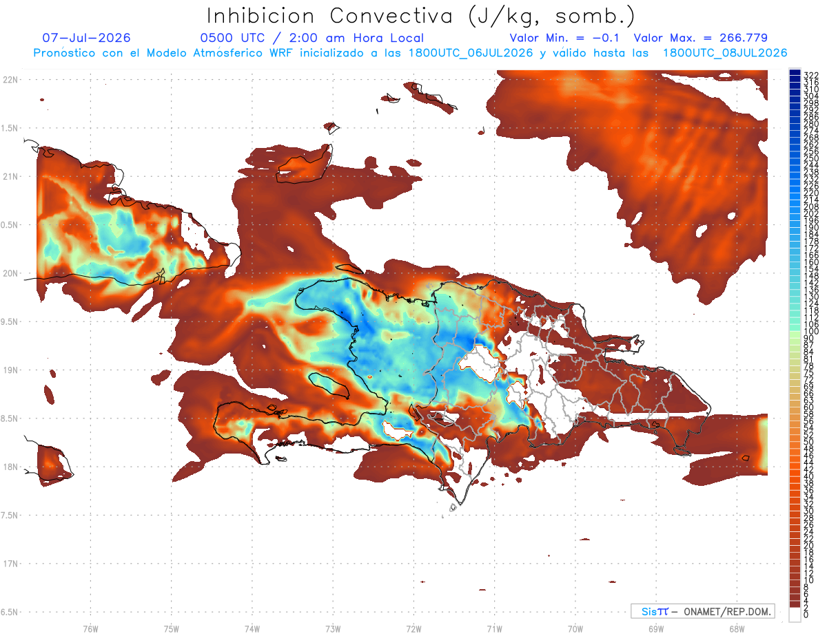Click the "SisTT - ONAMET/REP.DOM." credit box
827x638 pixels.
[702, 611]
